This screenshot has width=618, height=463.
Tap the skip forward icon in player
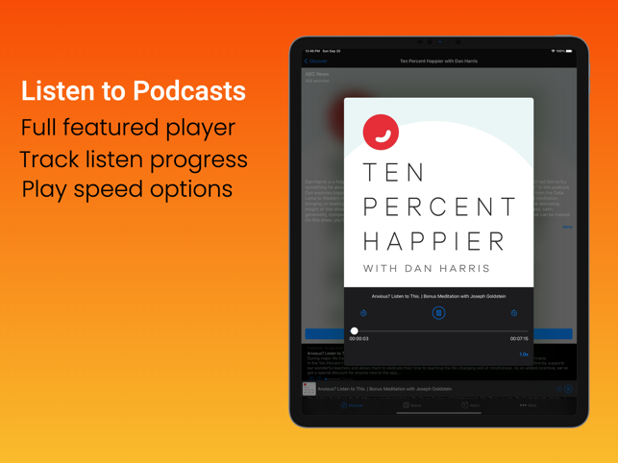pyautogui.click(x=514, y=313)
